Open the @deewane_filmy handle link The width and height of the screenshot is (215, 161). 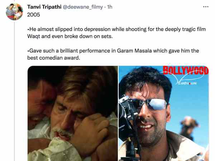coord(83,7)
